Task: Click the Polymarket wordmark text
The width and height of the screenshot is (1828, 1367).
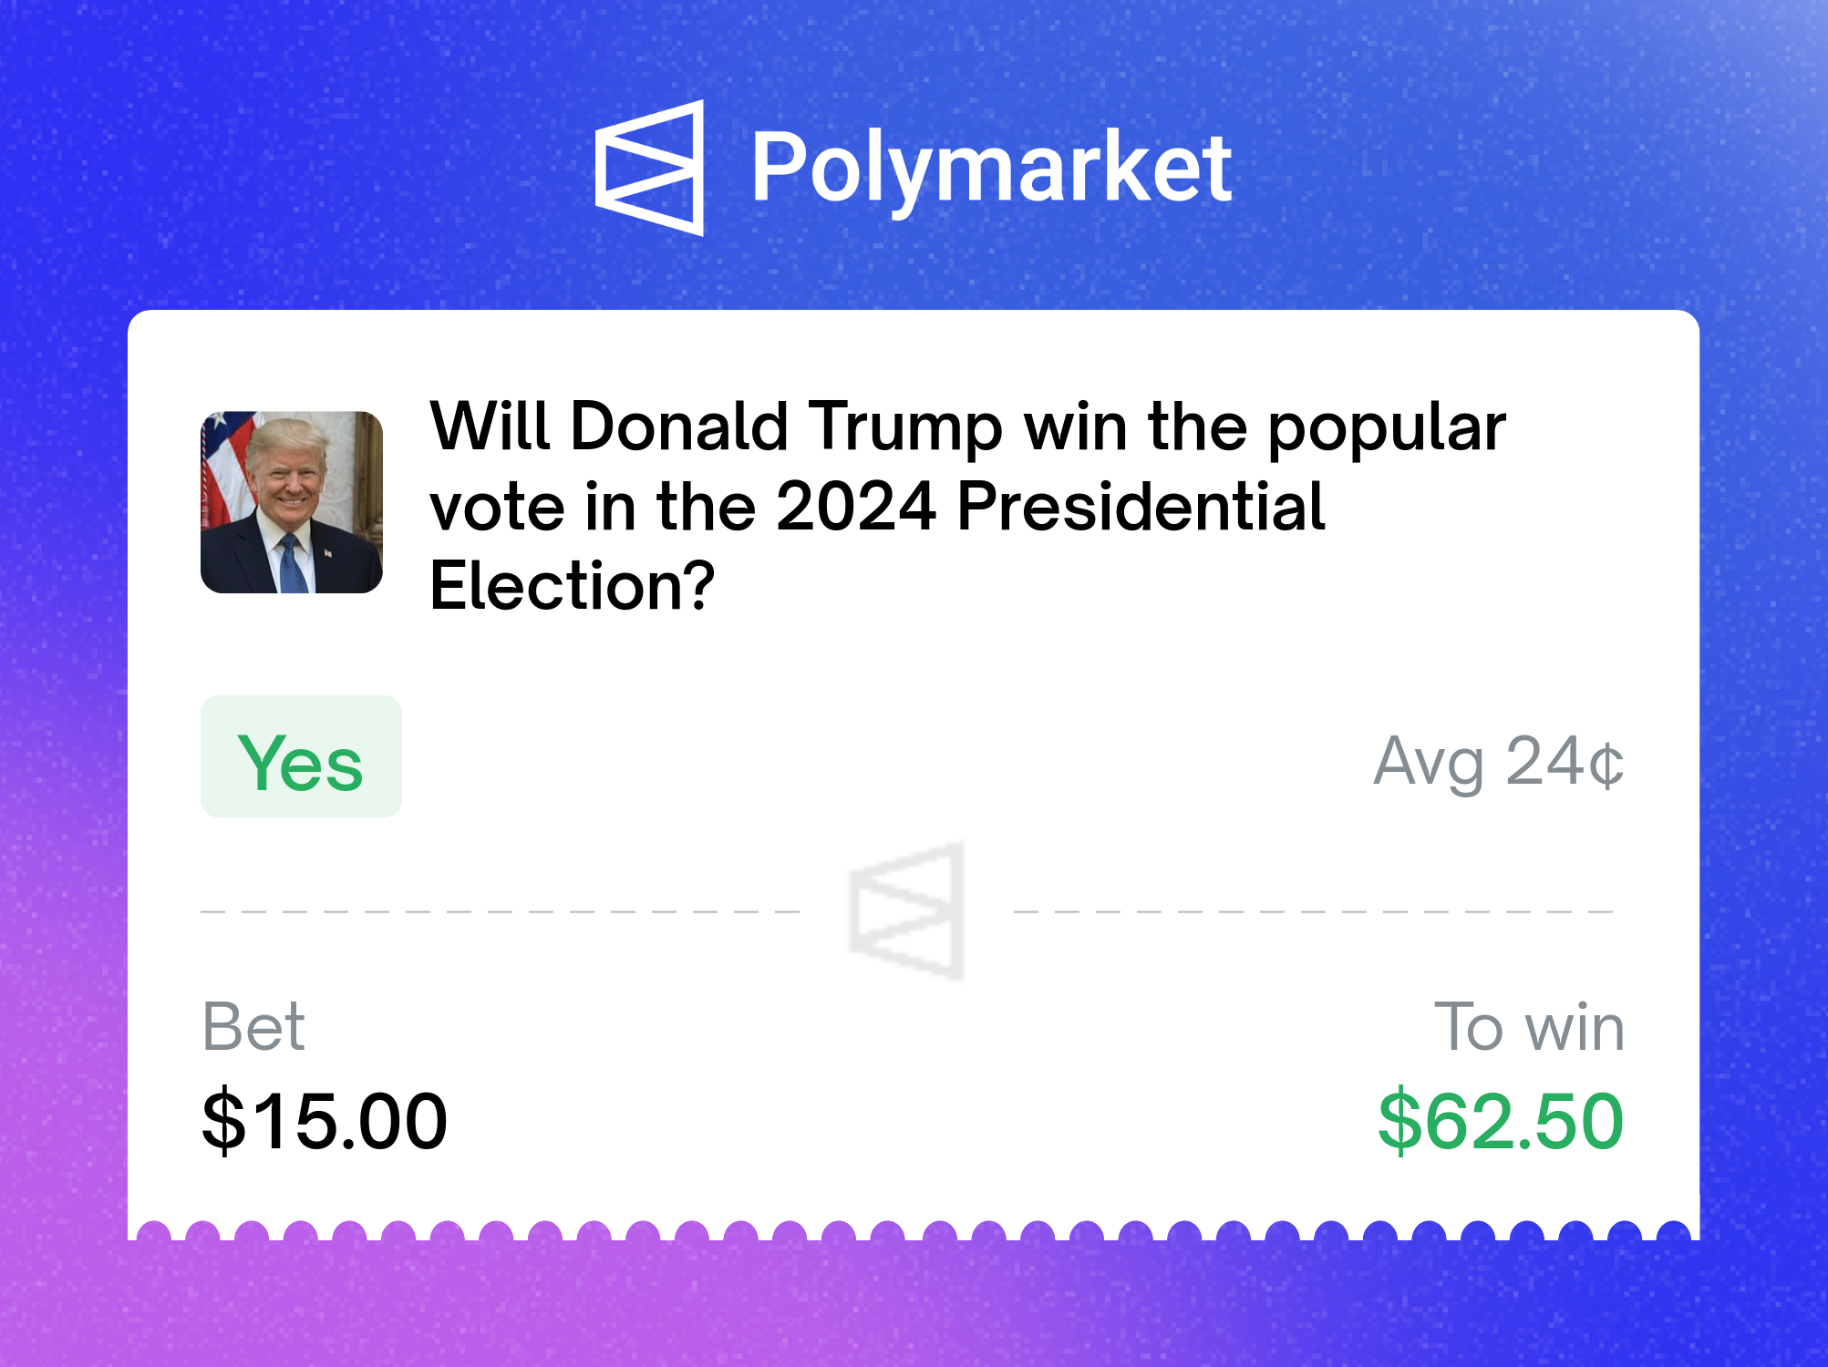Action: [992, 169]
